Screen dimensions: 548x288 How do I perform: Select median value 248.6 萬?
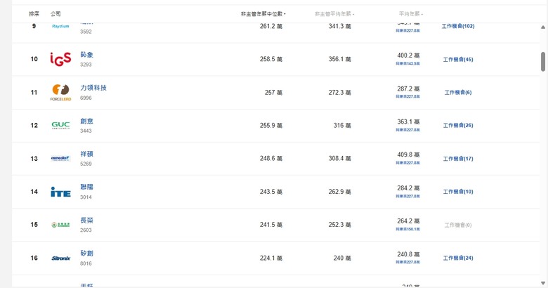[271, 158]
